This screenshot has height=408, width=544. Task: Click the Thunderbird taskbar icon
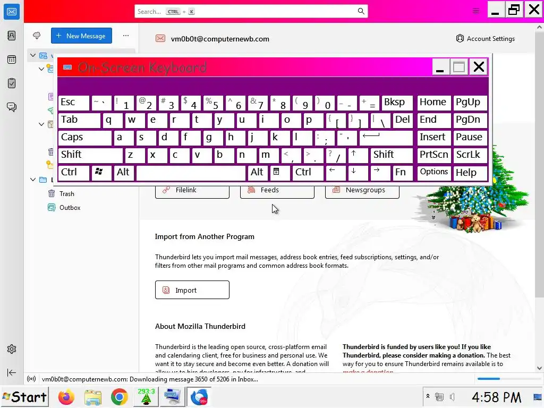tap(199, 397)
